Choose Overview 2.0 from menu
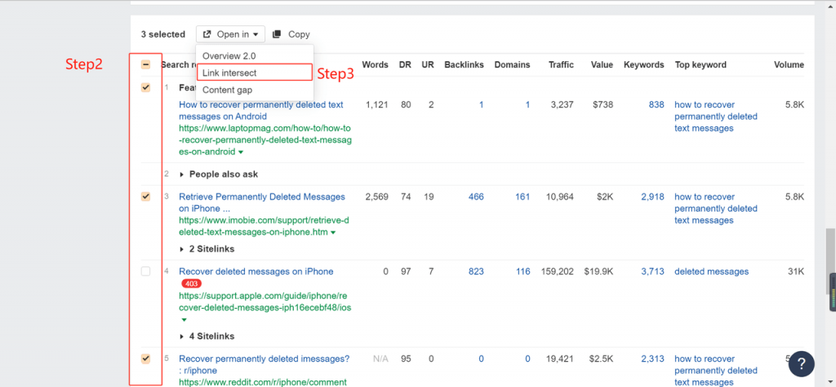 (229, 56)
